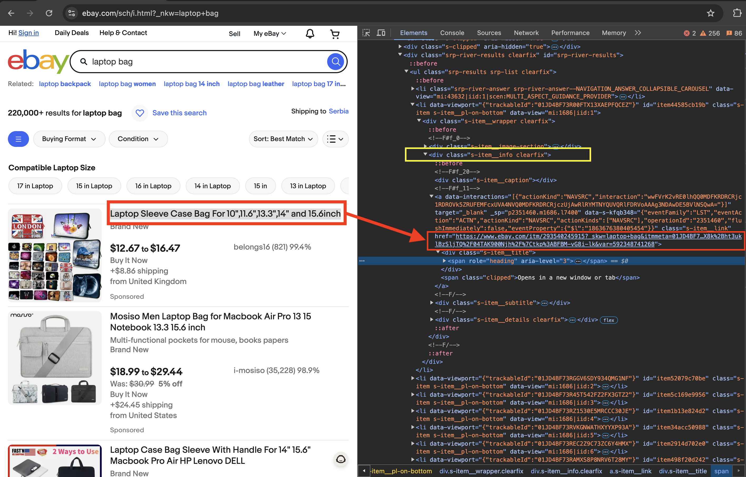Open the Condition filter dropdown

pyautogui.click(x=138, y=139)
